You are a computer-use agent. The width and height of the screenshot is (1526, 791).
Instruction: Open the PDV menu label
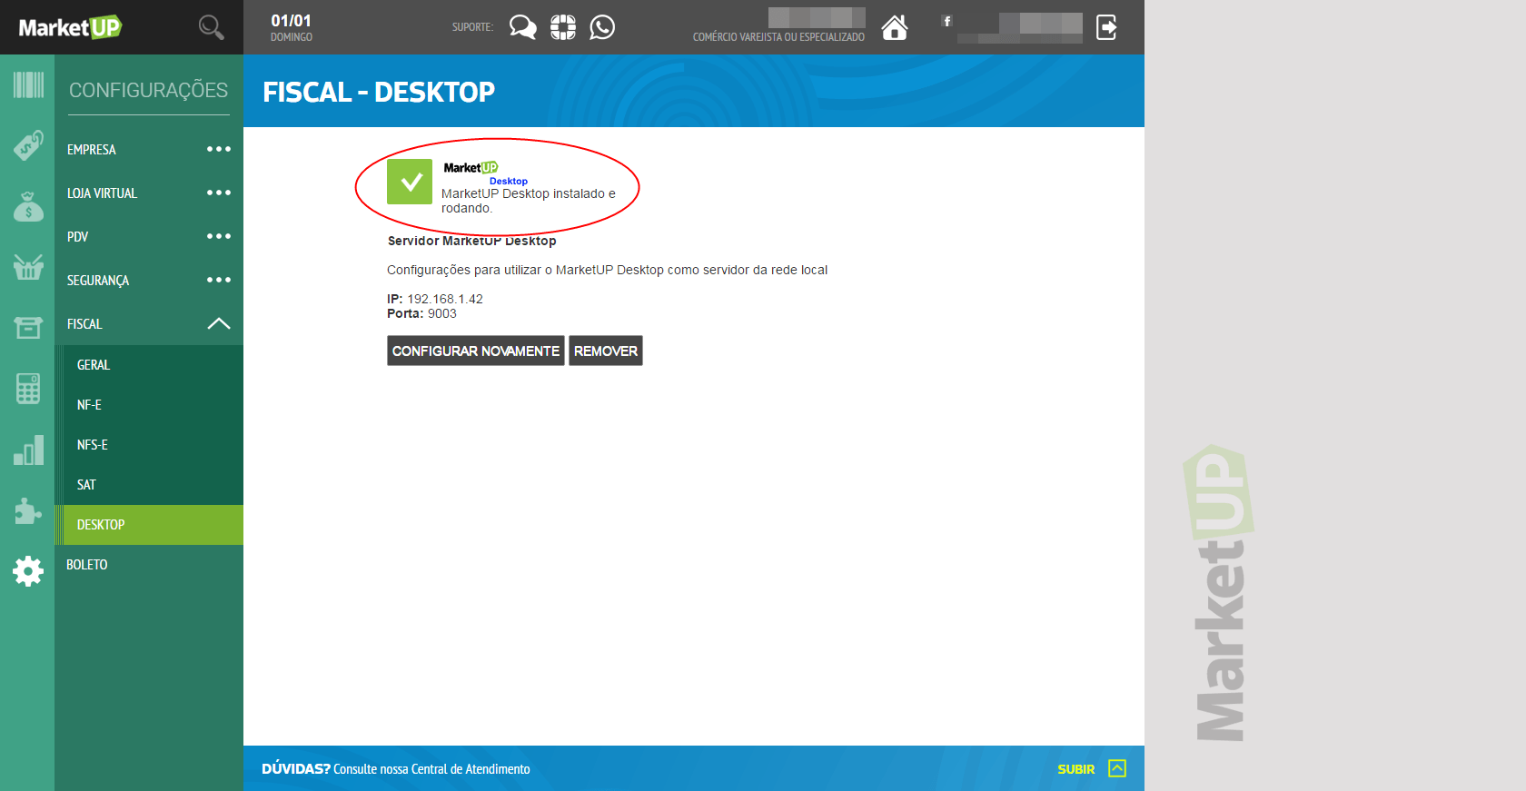click(x=78, y=237)
